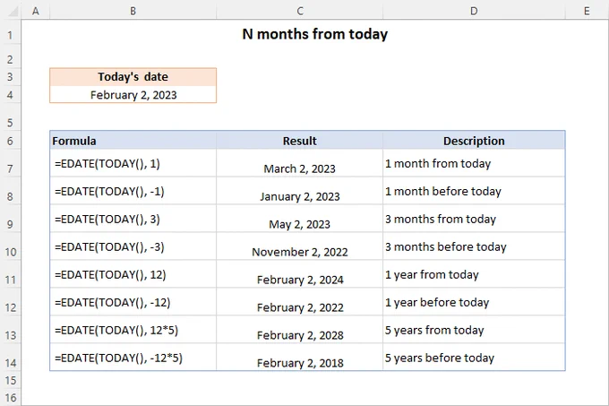The height and width of the screenshot is (406, 609).
Task: Select formula cell '=EDATE(TODAY(), -12*5)'
Action: pyautogui.click(x=133, y=358)
